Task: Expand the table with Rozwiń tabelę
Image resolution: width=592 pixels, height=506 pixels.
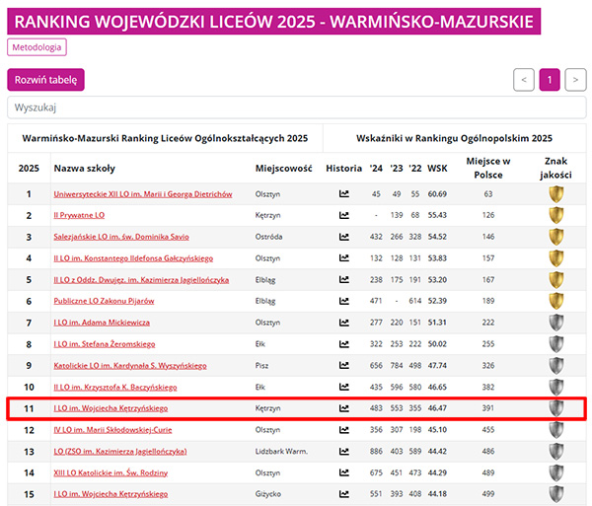Action: pos(46,80)
